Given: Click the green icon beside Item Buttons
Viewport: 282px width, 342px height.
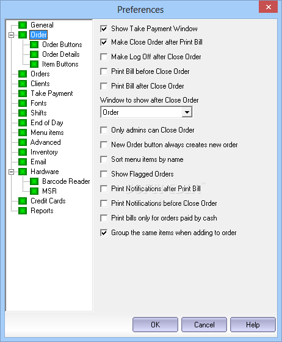Looking at the screenshot, I should (x=34, y=64).
